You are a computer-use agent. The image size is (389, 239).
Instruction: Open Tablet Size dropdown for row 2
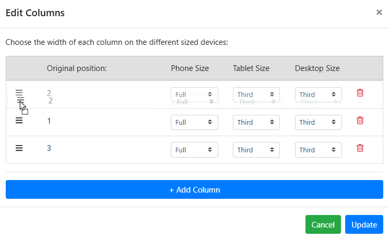tap(256, 94)
